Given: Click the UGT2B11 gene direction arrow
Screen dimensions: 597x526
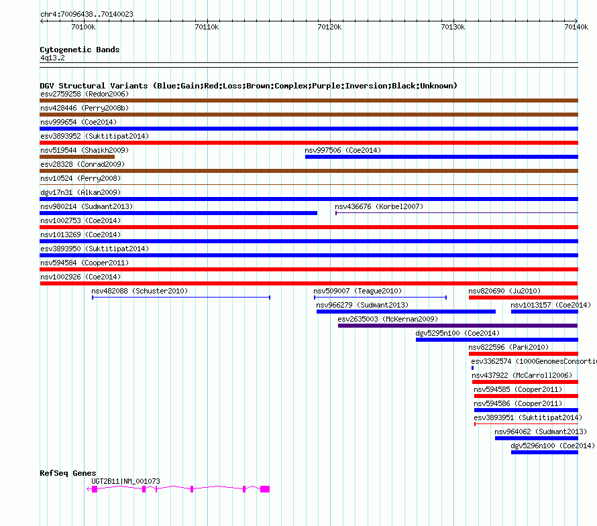Looking at the screenshot, I should [89, 489].
